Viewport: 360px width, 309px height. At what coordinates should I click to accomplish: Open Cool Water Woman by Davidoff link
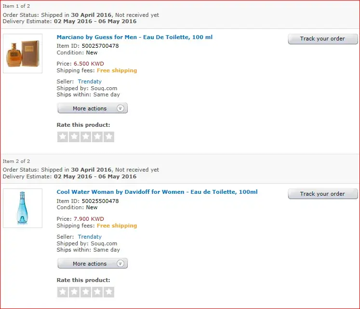pyautogui.click(x=157, y=192)
